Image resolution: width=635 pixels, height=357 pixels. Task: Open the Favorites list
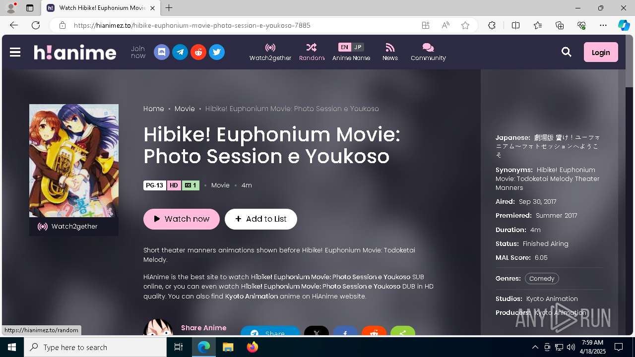click(538, 25)
